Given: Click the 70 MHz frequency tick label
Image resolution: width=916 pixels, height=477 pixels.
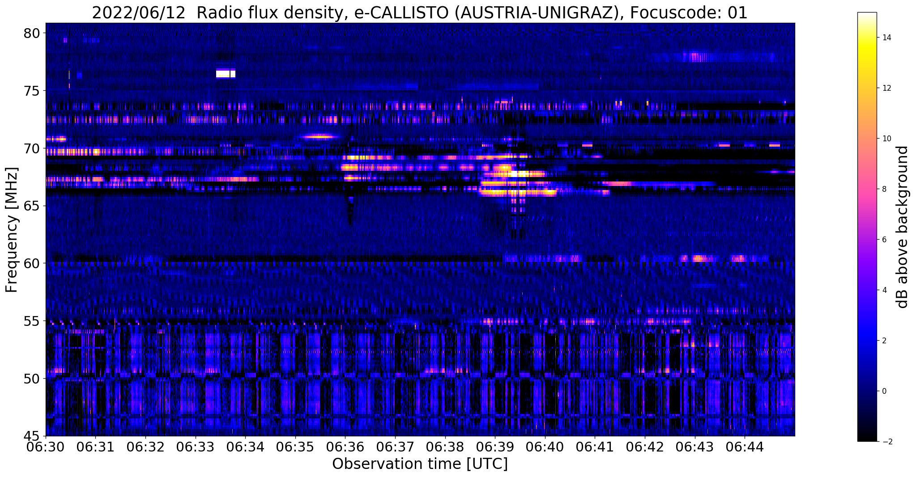Looking at the screenshot, I should point(32,148).
